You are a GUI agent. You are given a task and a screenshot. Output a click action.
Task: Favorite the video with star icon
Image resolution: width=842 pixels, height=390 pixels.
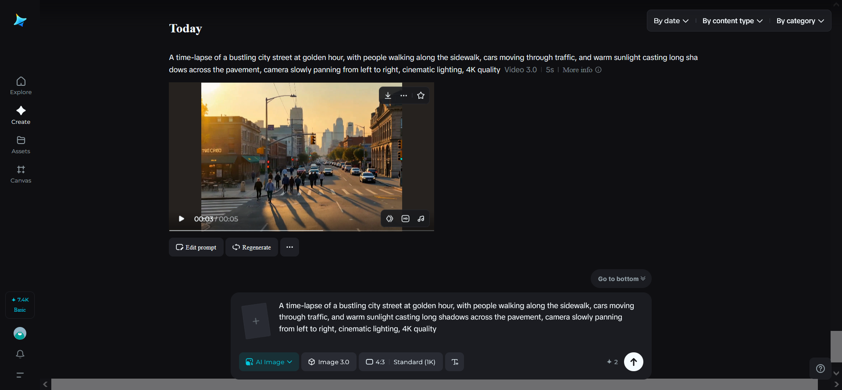tap(421, 95)
